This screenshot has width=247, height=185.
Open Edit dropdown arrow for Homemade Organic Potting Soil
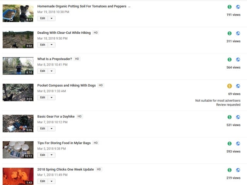[51, 18]
